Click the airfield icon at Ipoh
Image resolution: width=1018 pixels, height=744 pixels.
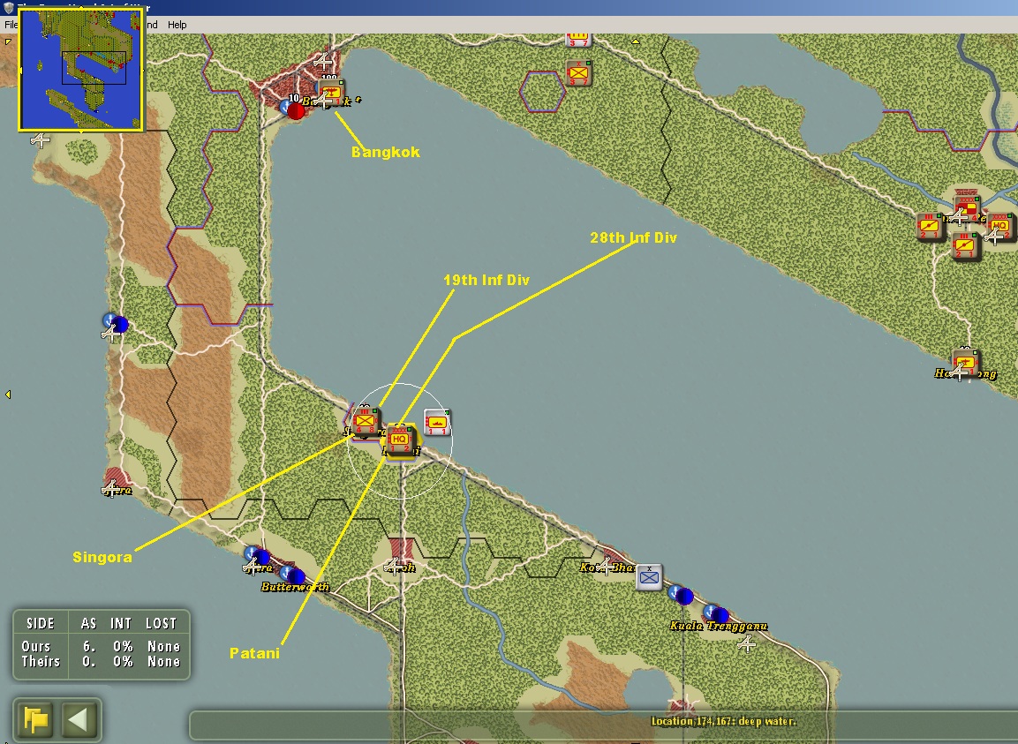click(x=393, y=566)
